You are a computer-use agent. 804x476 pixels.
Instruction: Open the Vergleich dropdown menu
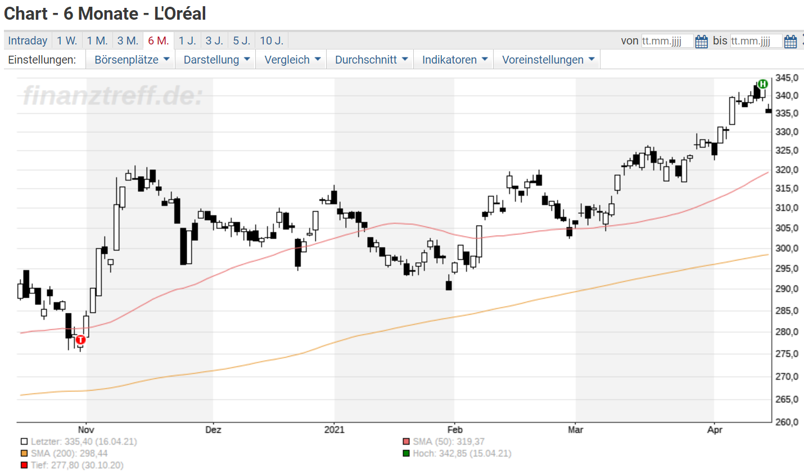292,60
